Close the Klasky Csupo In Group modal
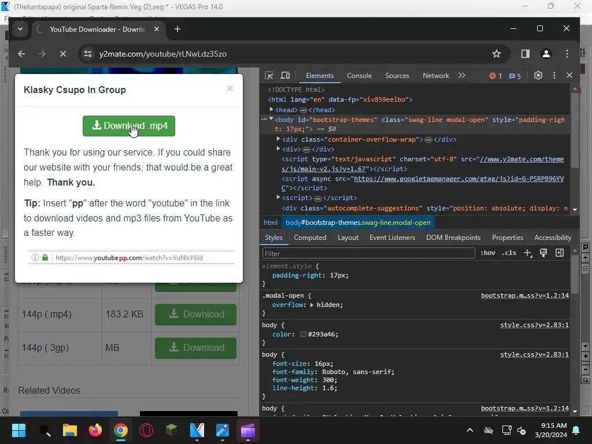This screenshot has height=444, width=592. coord(230,88)
